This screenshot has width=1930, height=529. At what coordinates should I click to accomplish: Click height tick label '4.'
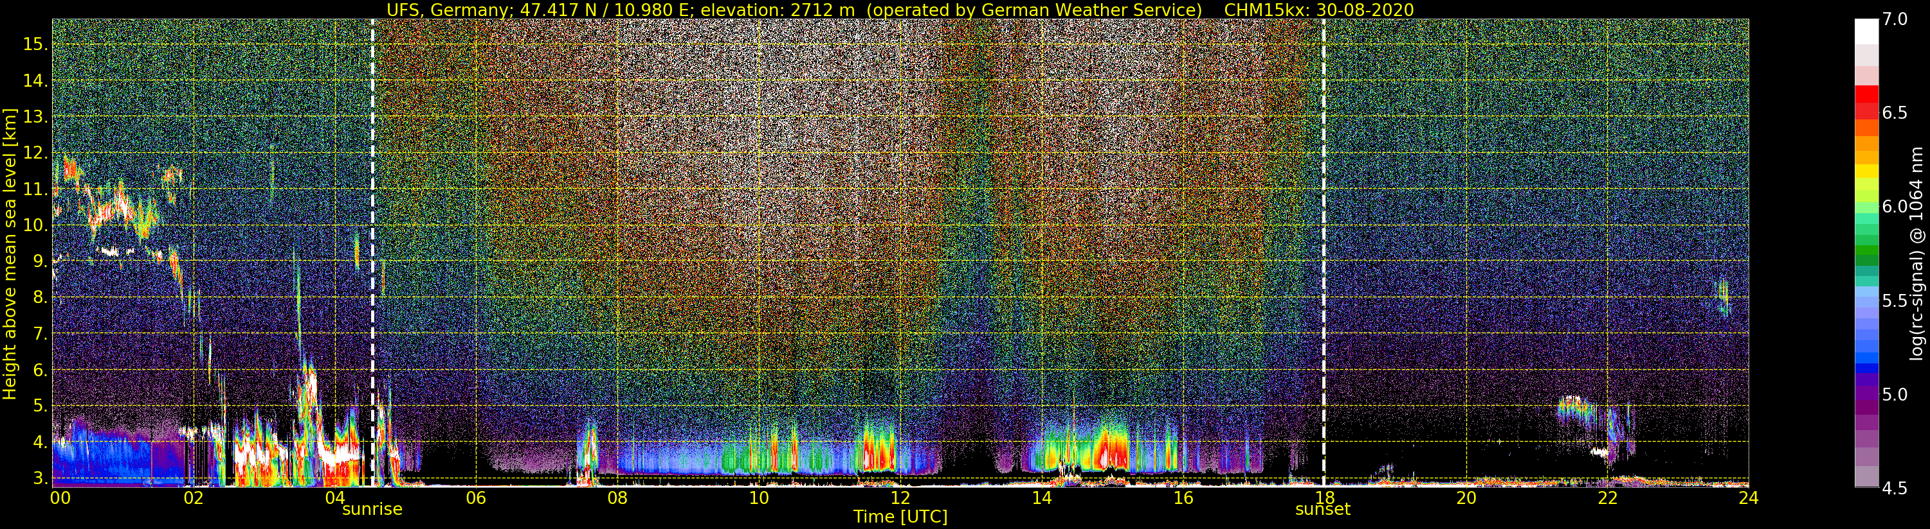tap(41, 442)
